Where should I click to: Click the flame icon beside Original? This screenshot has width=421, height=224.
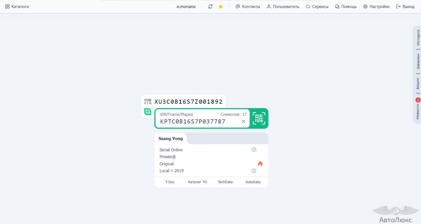(260, 164)
